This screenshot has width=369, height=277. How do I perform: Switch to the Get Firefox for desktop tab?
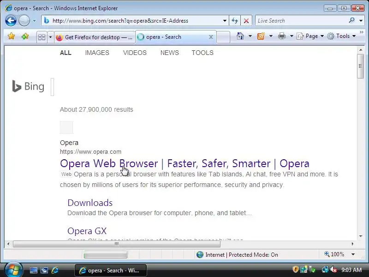95,37
